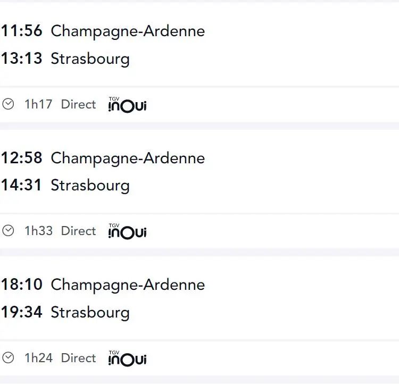Click Direct label on the 1h24 journey
The width and height of the screenshot is (399, 384).
[78, 358]
